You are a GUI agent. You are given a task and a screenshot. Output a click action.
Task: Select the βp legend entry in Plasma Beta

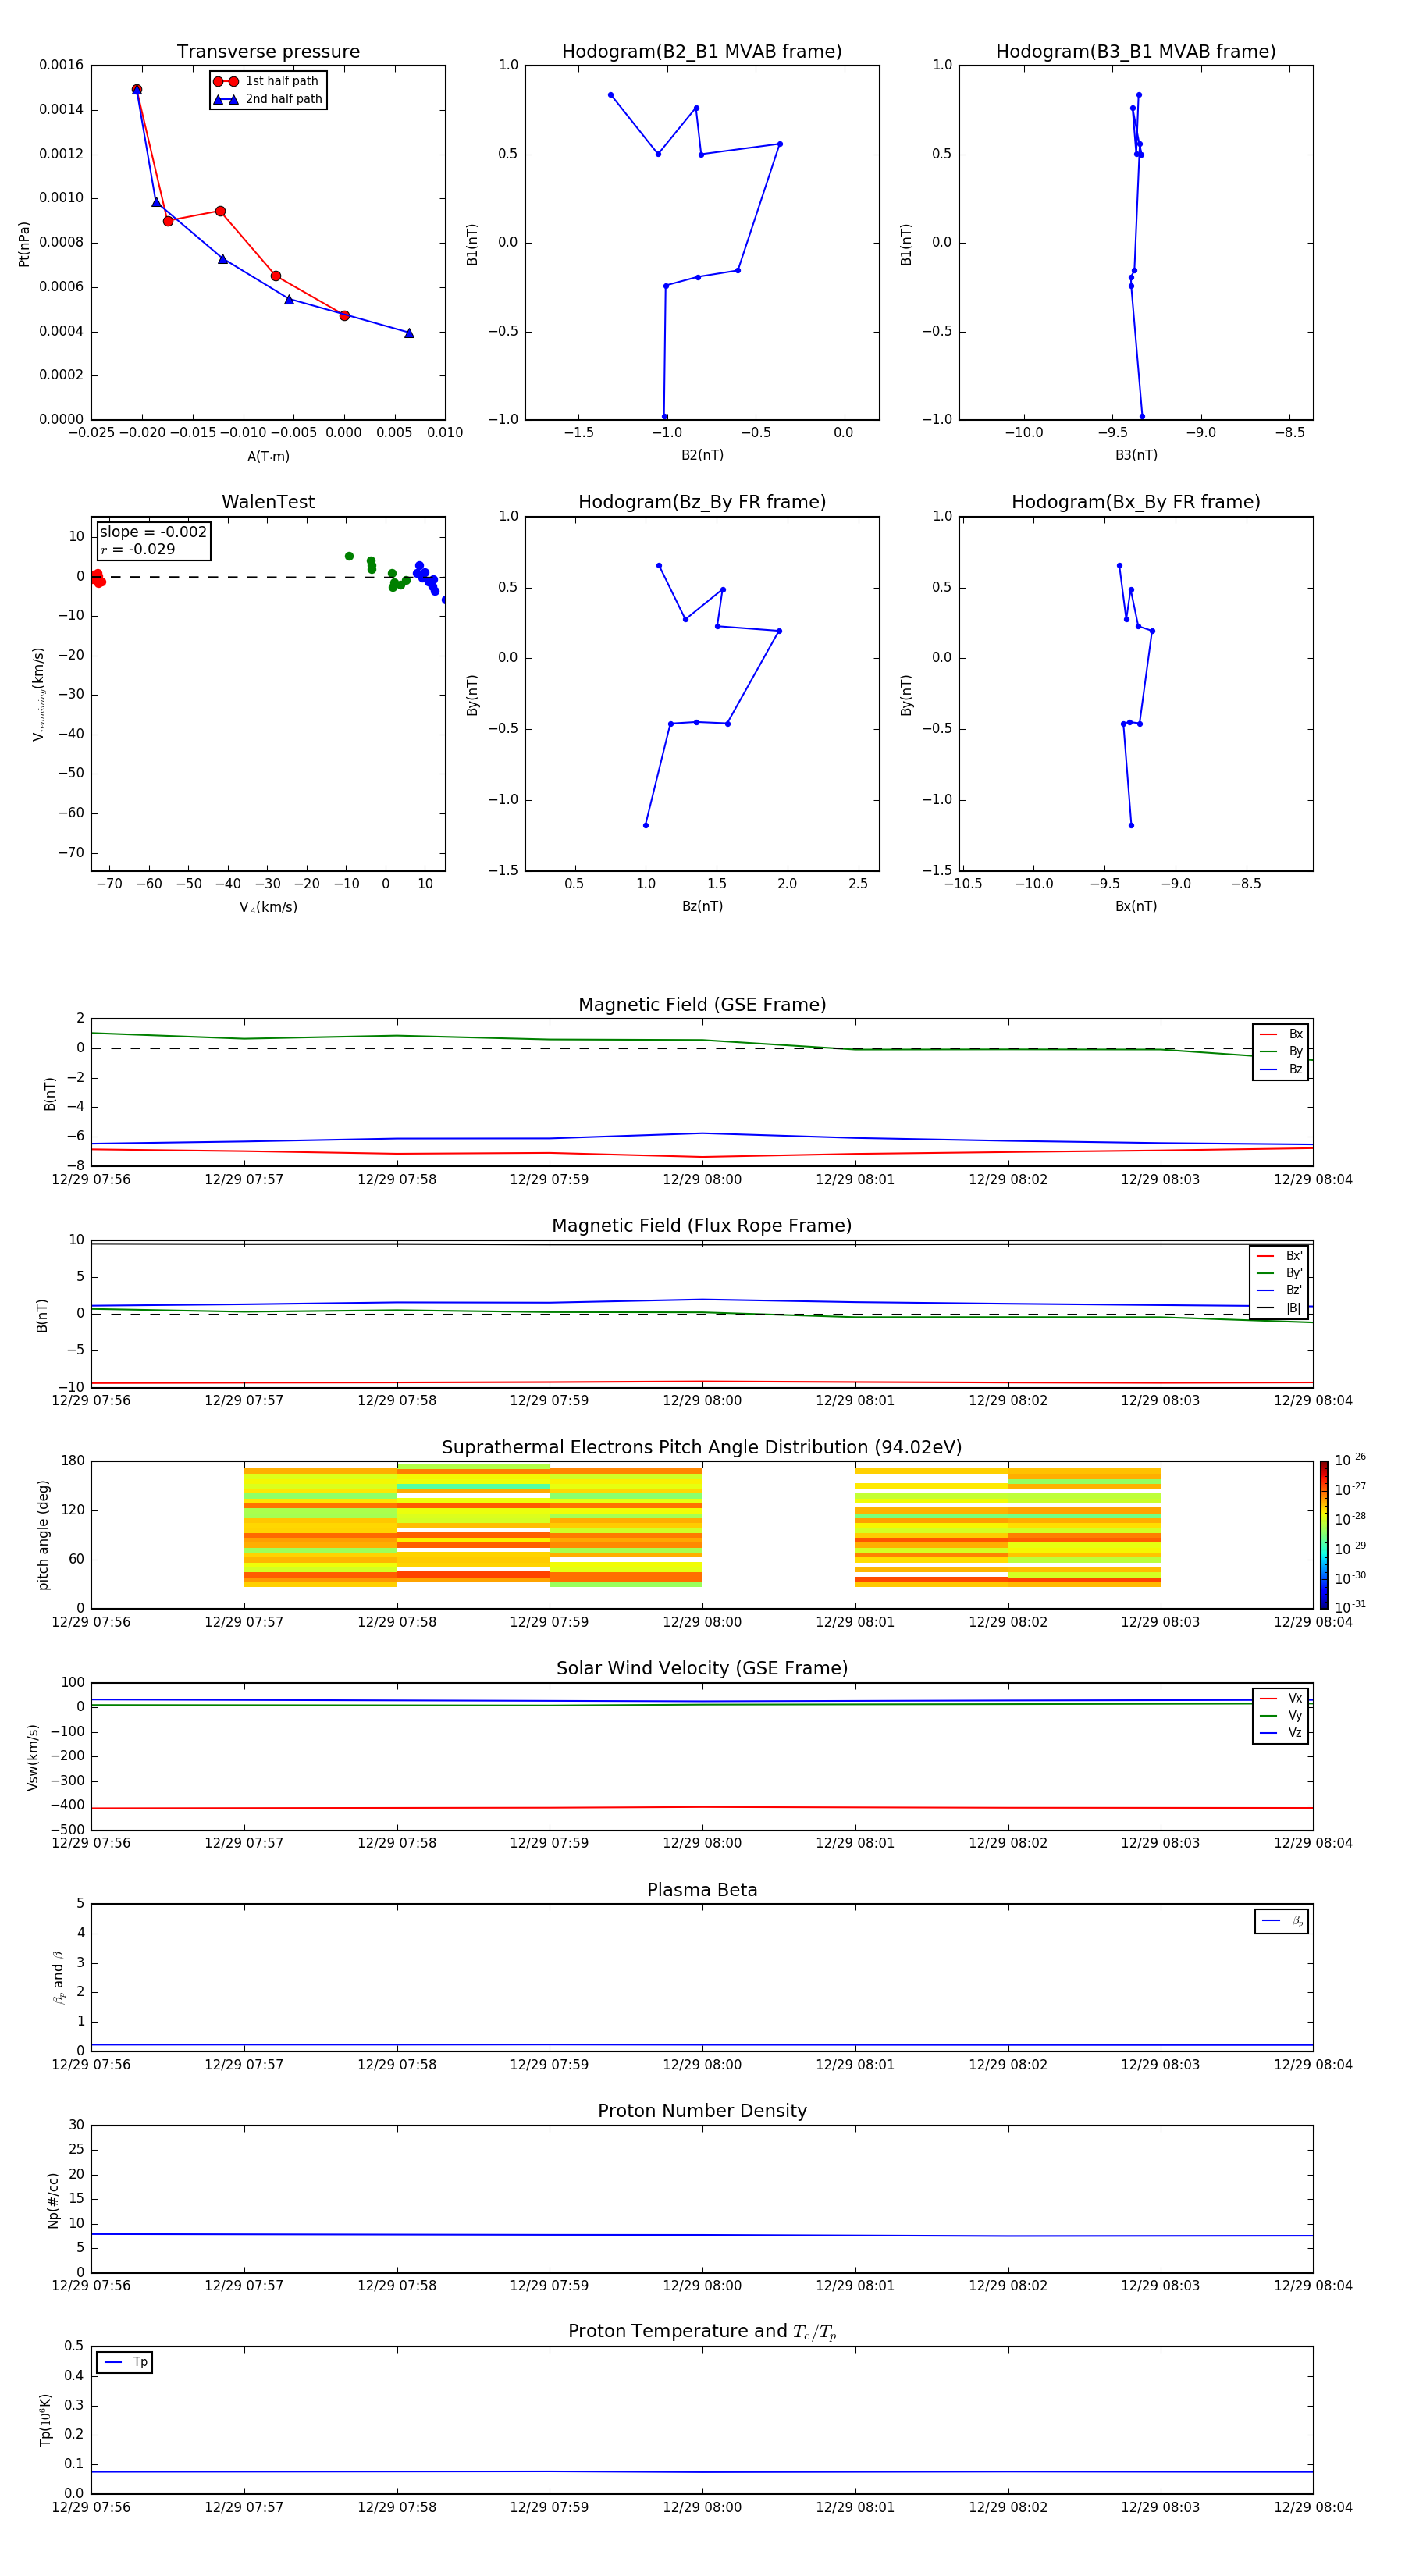(1282, 1921)
